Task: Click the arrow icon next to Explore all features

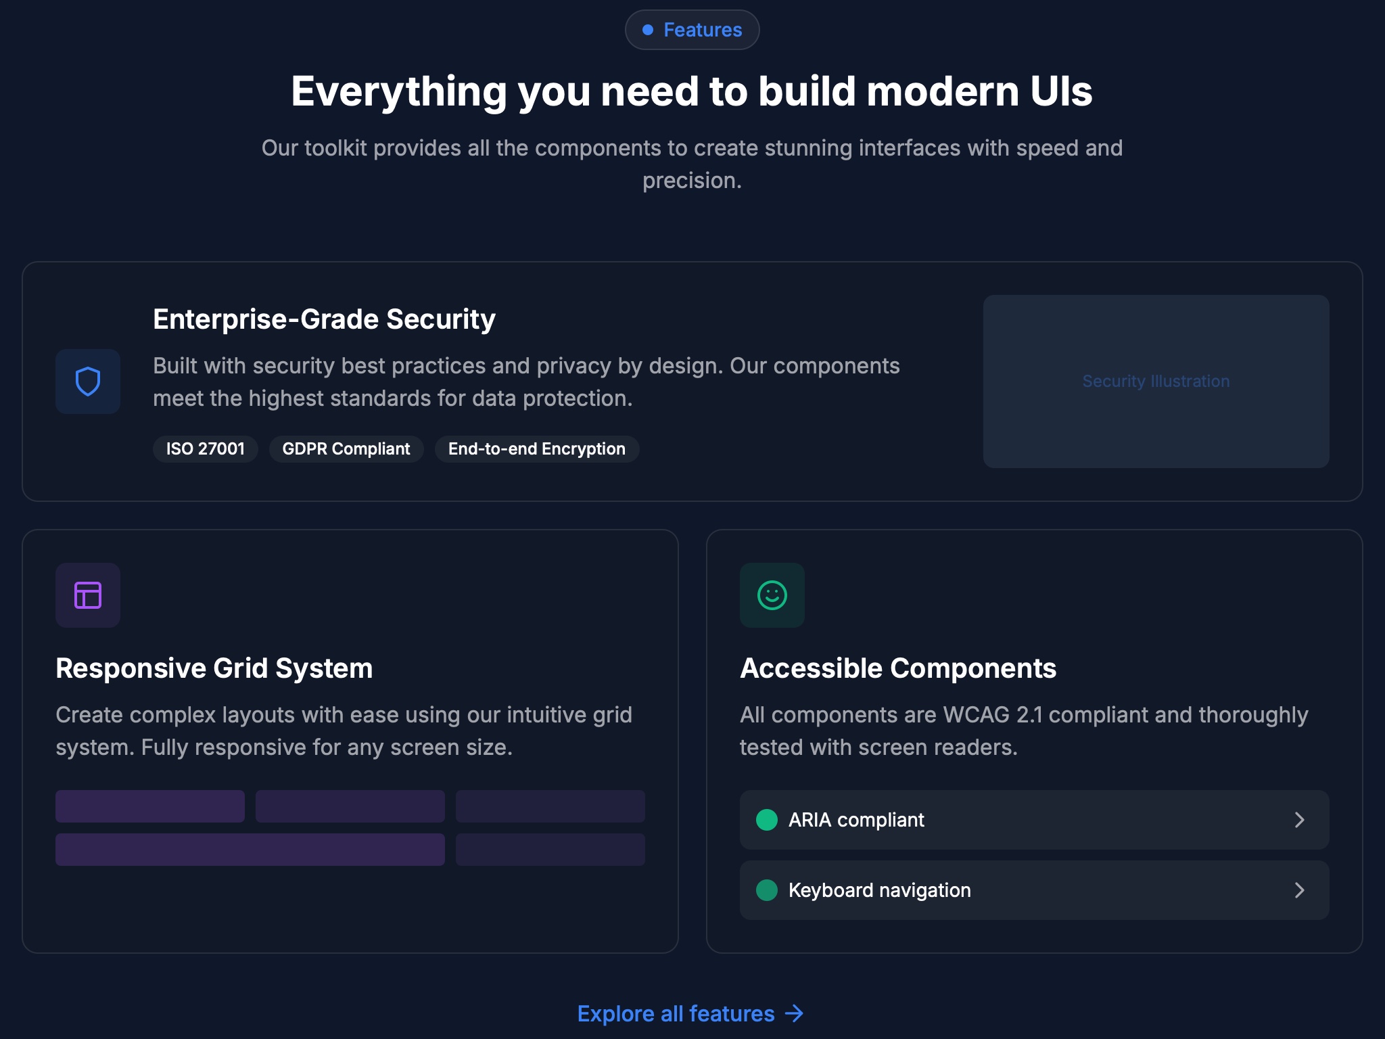Action: [794, 1014]
